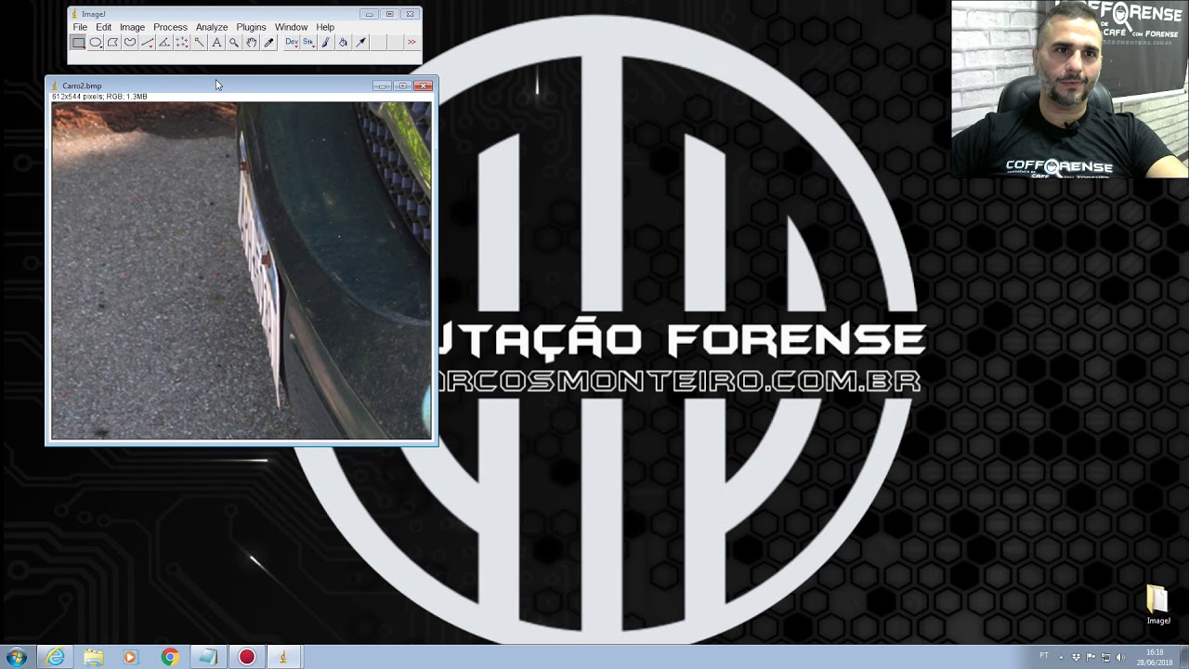Select the Rectangle selection tool
This screenshot has width=1189, height=669.
(78, 43)
